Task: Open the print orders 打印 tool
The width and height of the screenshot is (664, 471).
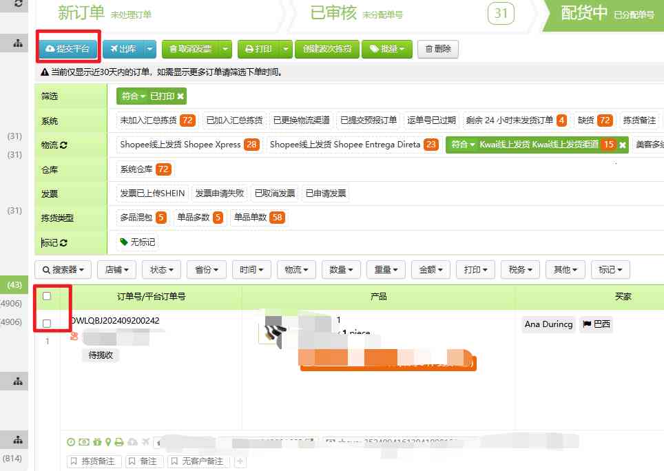Action: tap(260, 49)
